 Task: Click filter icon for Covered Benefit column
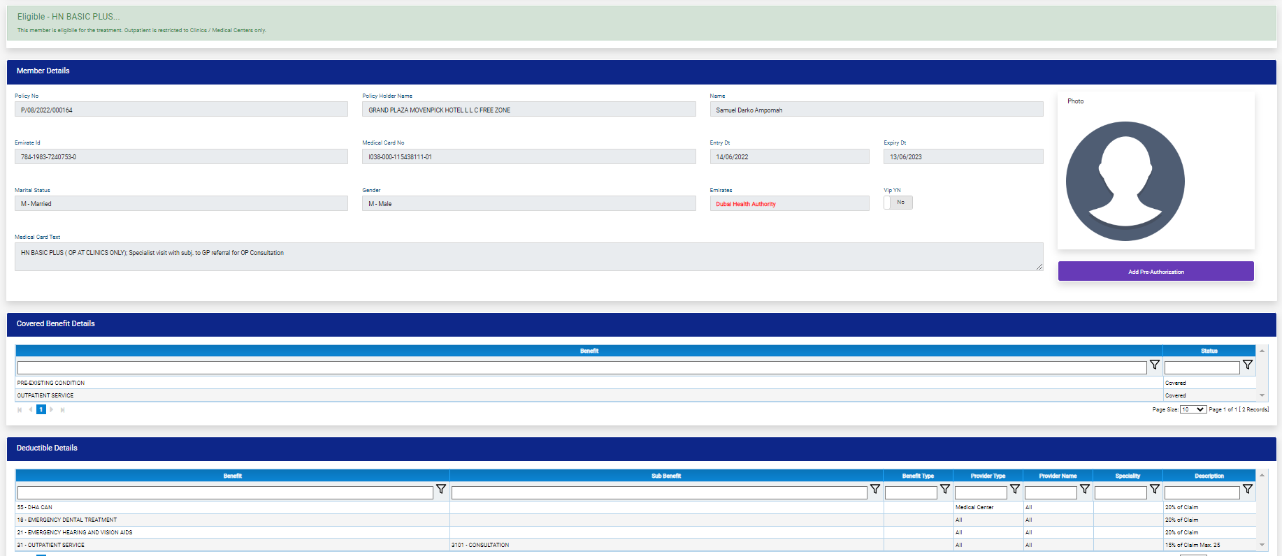pos(1154,365)
